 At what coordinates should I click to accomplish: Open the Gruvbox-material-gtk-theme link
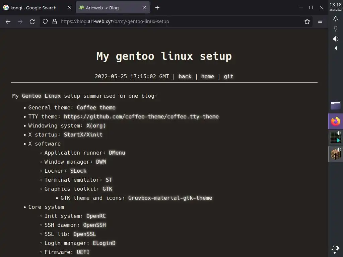pos(170,198)
